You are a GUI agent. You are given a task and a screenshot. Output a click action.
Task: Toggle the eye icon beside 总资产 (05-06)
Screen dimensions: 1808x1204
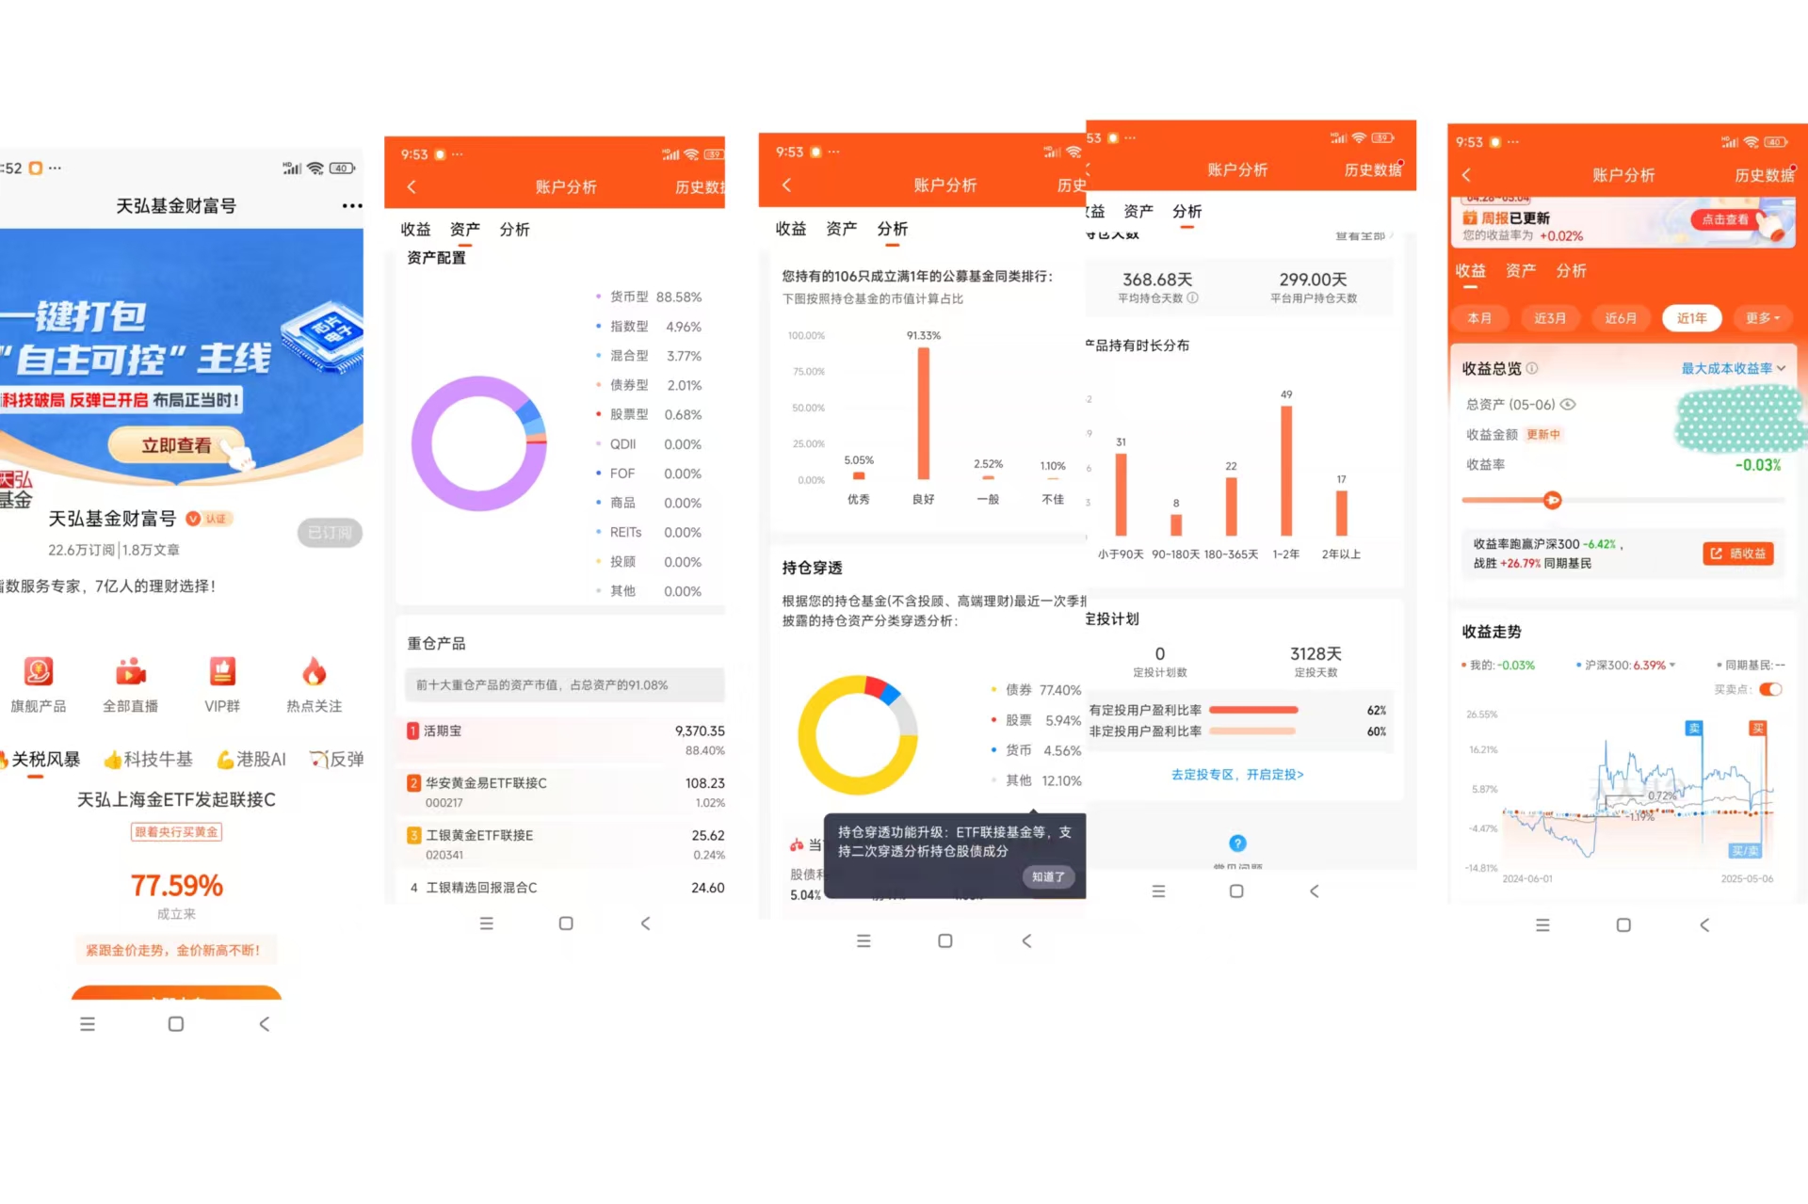coord(1568,405)
